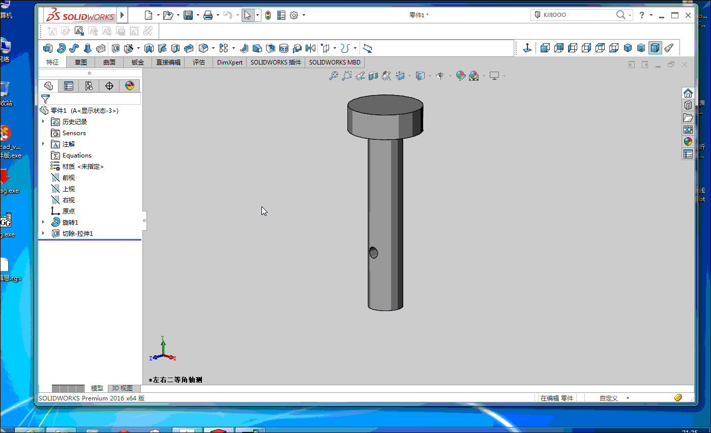Expand the 切除-拉伸1 feature node
Viewport: 711px width, 433px height.
pos(43,233)
